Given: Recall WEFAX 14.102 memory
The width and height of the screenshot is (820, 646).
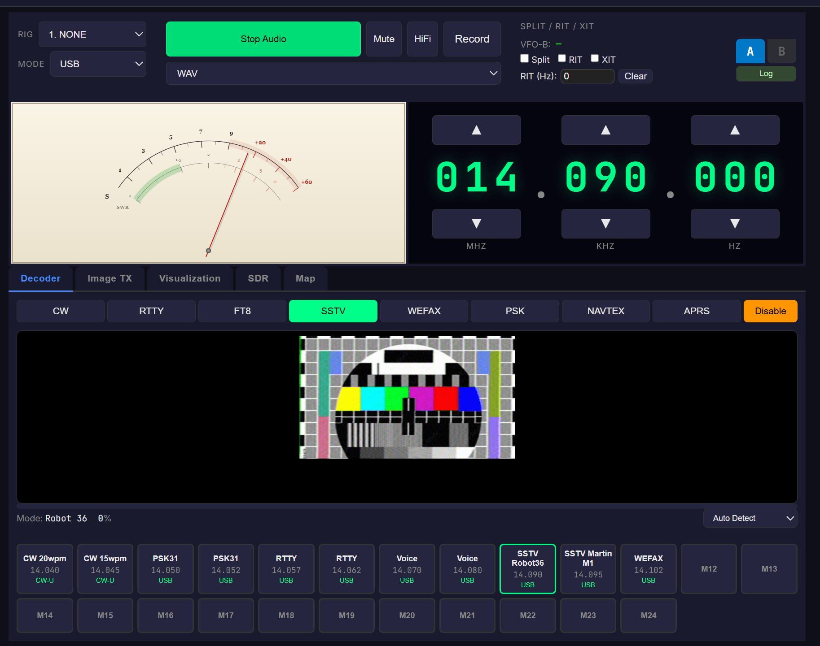Looking at the screenshot, I should [649, 569].
